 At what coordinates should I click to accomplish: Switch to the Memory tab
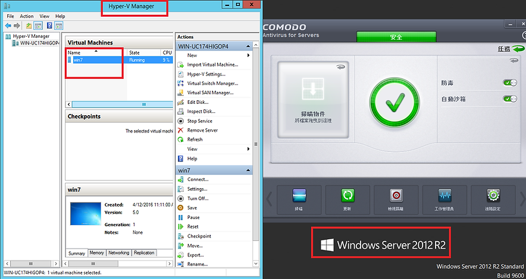[96, 253]
